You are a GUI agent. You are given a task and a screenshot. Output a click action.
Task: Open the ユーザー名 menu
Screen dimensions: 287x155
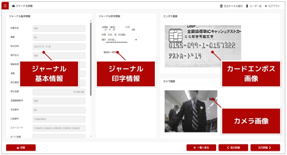(x=255, y=6)
